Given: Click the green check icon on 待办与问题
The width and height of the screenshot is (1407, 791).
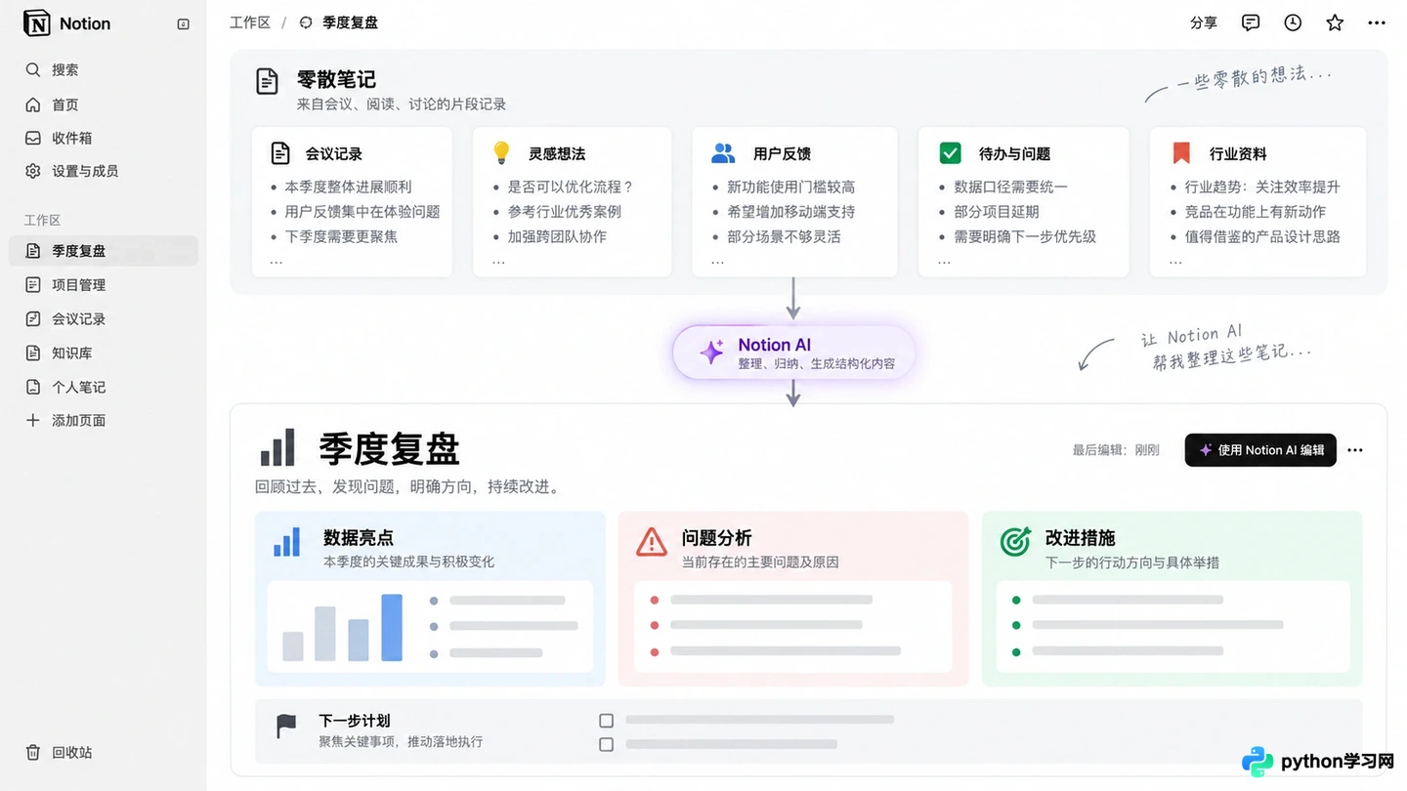Looking at the screenshot, I should 950,153.
